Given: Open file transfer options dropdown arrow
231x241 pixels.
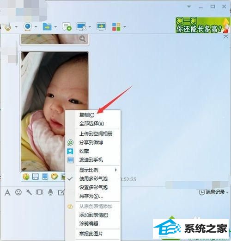Looking at the screenshot, I should (55, 27).
